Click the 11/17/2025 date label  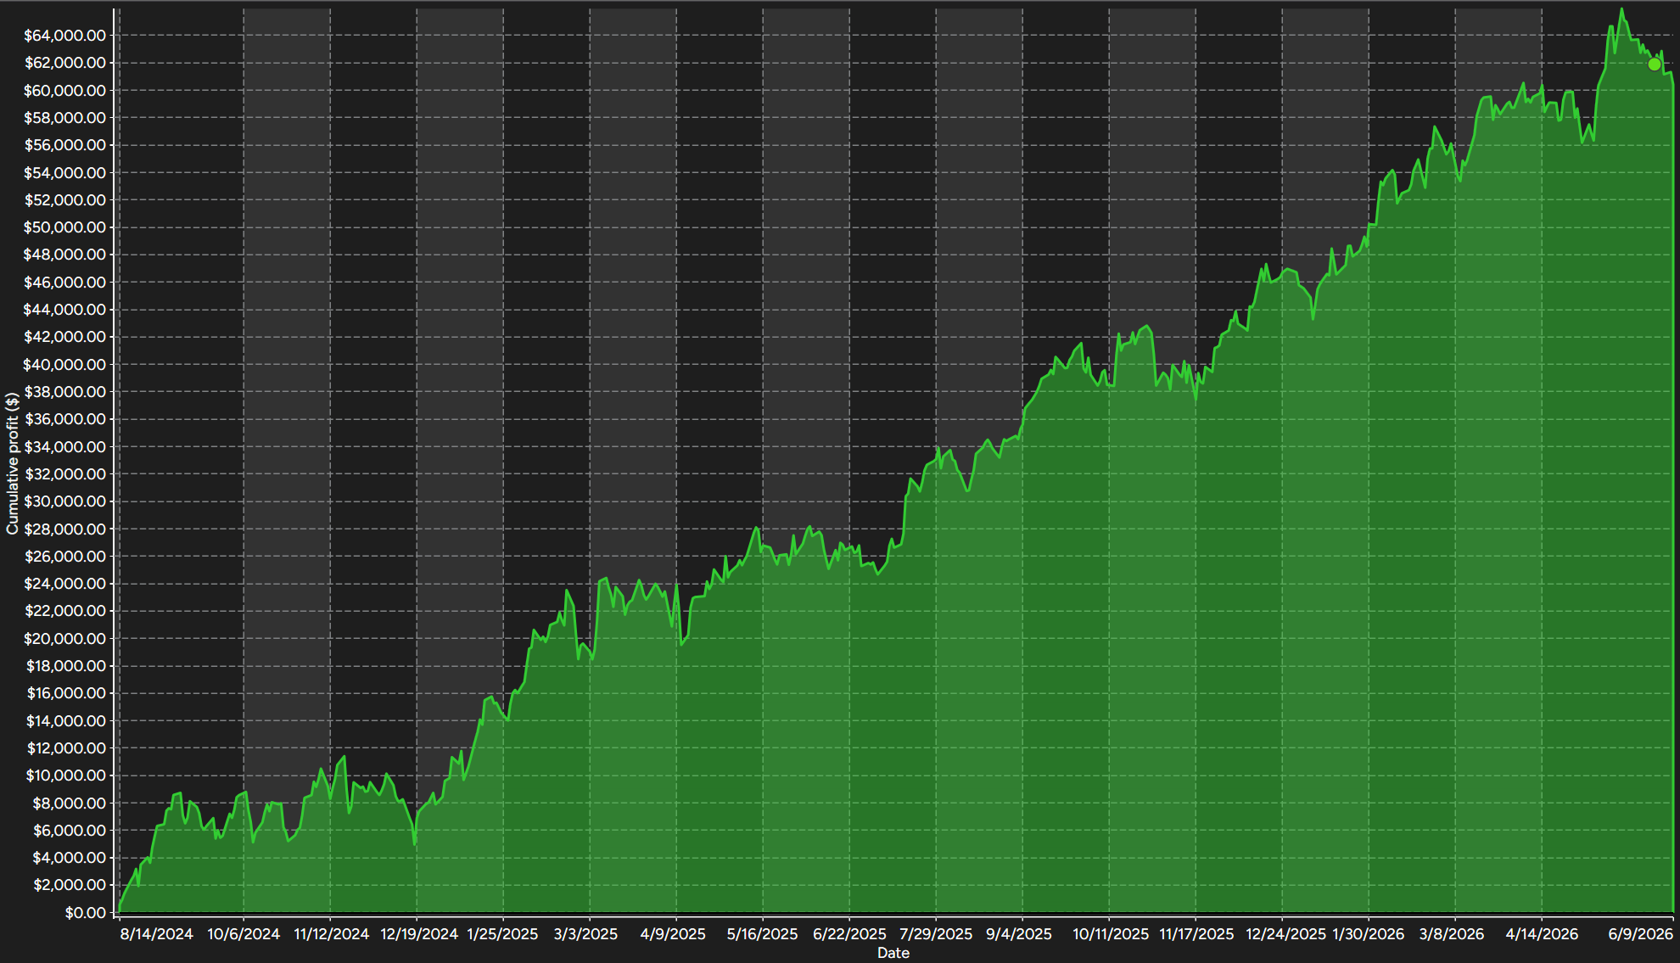(1197, 934)
